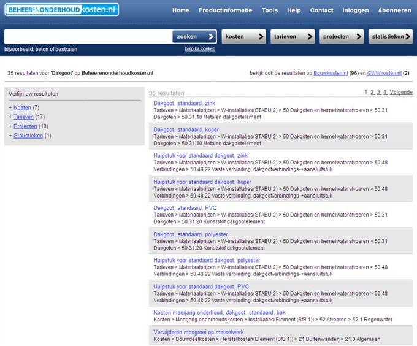Filter results by Kosten link

click(x=22, y=107)
